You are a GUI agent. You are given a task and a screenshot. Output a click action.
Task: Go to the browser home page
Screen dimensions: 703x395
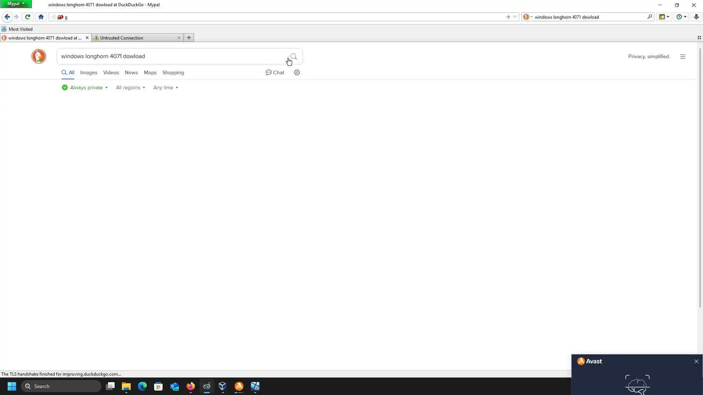coord(41,17)
